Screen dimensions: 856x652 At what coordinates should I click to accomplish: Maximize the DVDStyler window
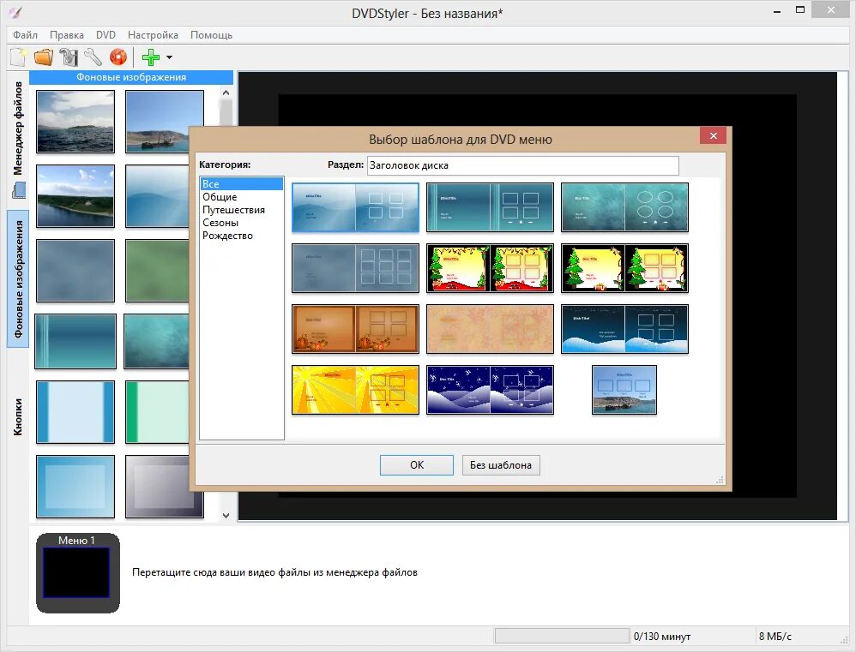click(x=800, y=9)
